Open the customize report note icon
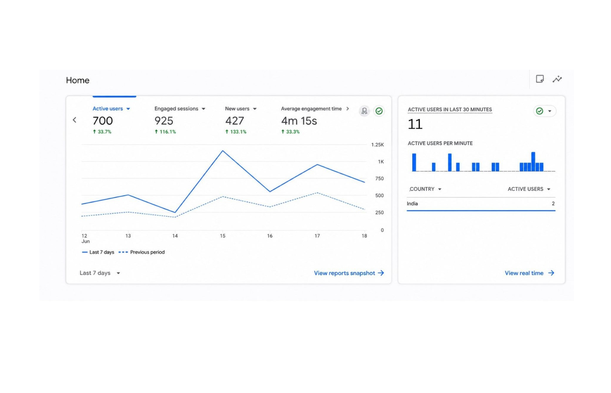Image resolution: width=611 pixels, height=393 pixels. pyautogui.click(x=540, y=79)
